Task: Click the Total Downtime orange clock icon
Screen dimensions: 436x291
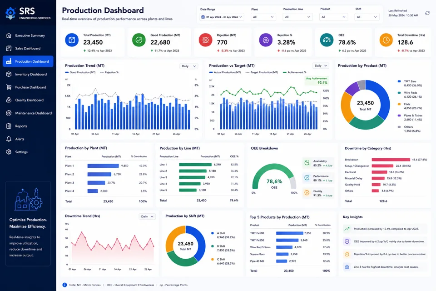Action: pos(386,40)
